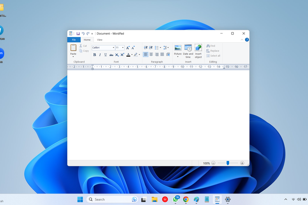
Task: Click the Insert object icon
Action: tap(198, 49)
